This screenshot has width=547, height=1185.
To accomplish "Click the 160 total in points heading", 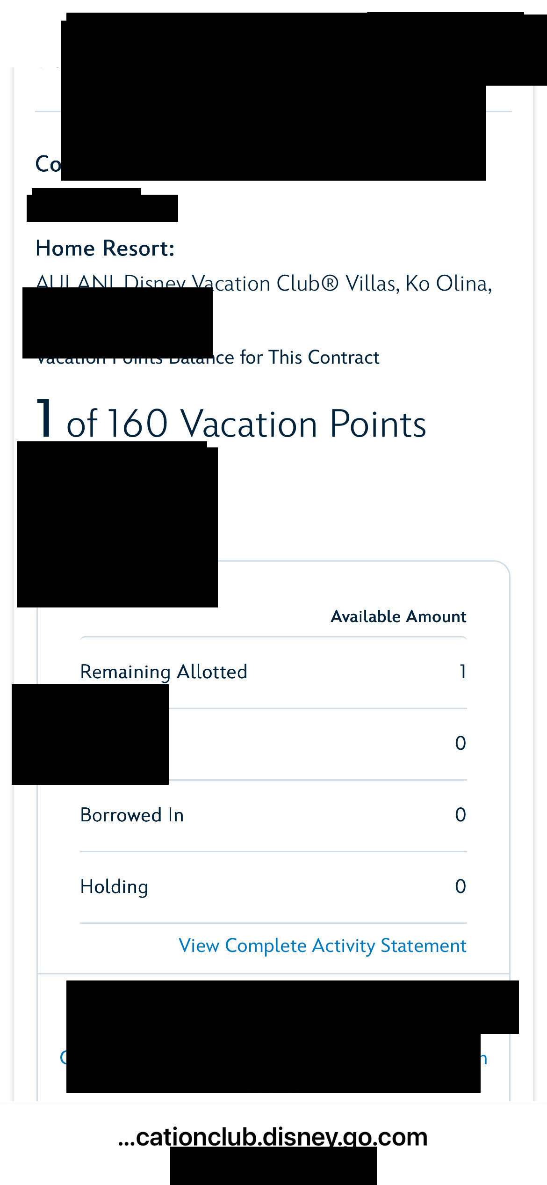I will [138, 424].
